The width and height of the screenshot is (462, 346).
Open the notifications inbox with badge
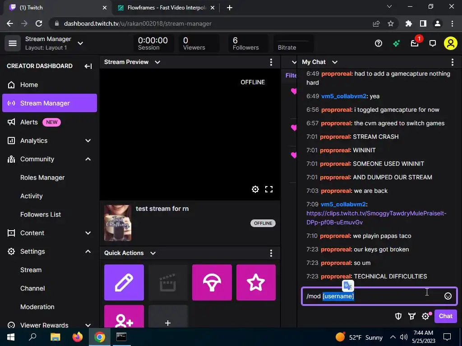415,43
